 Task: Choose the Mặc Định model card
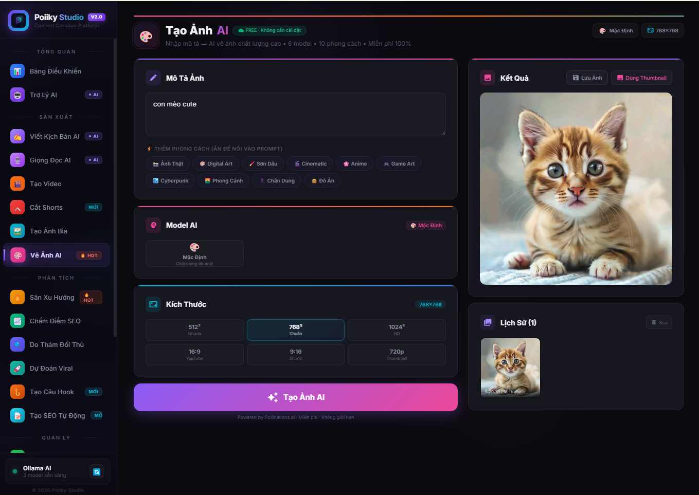pyautogui.click(x=194, y=253)
